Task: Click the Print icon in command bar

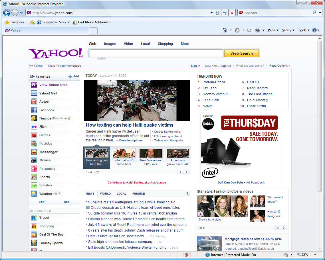Action: click(257, 30)
